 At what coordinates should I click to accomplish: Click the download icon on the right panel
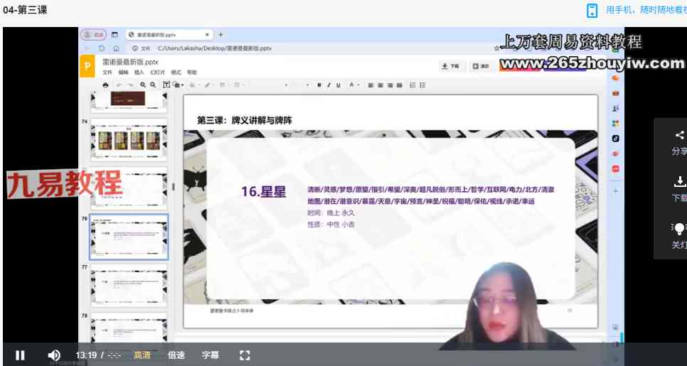[679, 182]
